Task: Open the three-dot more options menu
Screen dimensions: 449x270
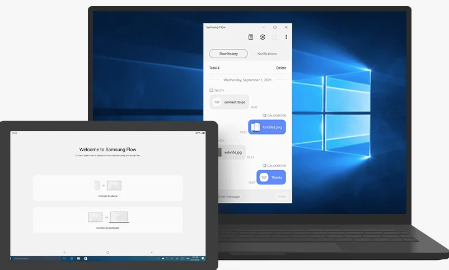Action: point(286,37)
